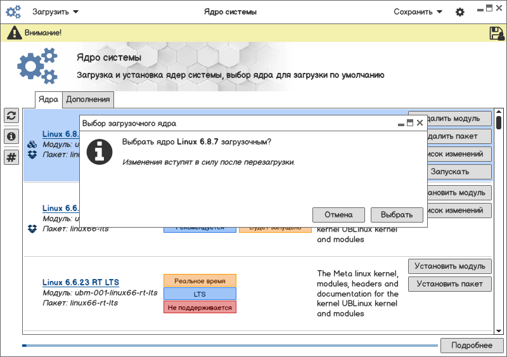Select the Ядра tab
507x357 pixels.
point(48,100)
